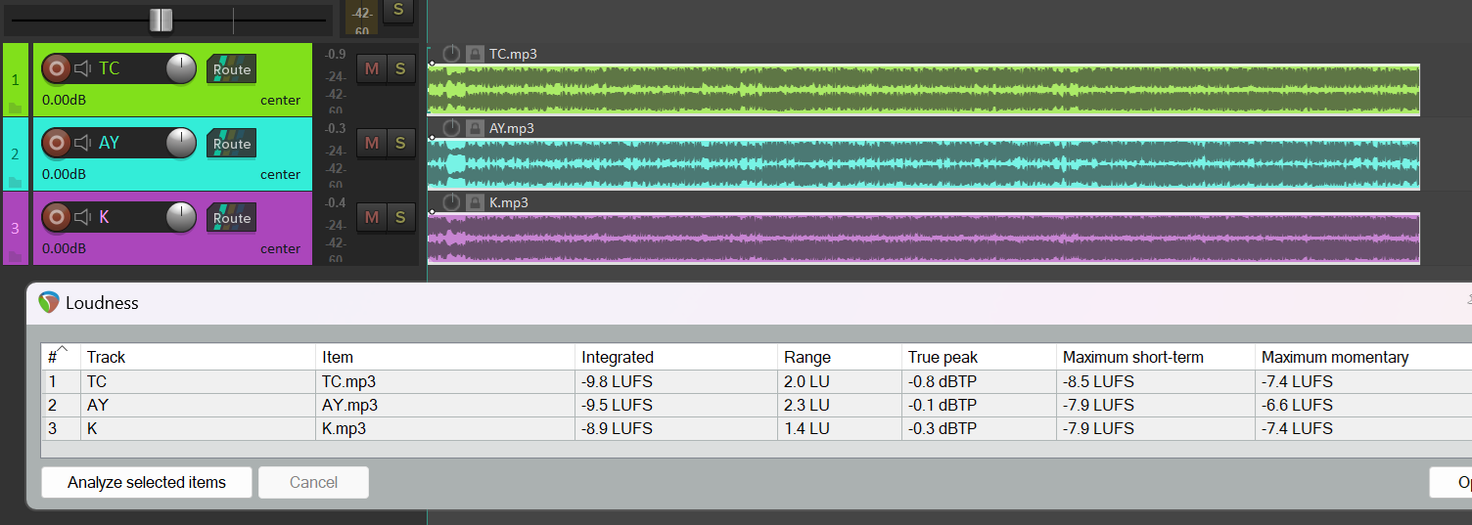Viewport: 1472px width, 525px height.
Task: Click the power icon on the K.mp3 item
Action: [x=451, y=202]
